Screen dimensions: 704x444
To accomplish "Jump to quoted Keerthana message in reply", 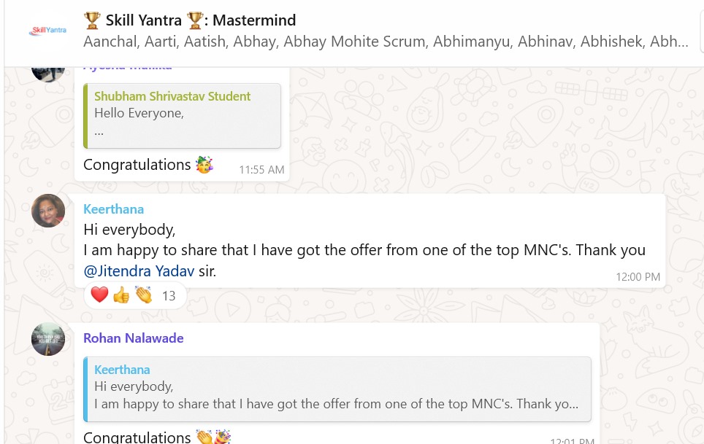I will tap(337, 388).
